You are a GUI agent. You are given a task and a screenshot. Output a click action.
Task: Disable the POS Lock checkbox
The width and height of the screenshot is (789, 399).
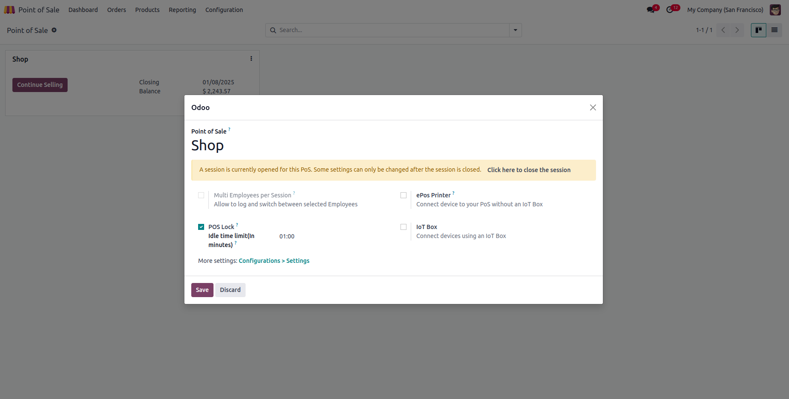(201, 227)
